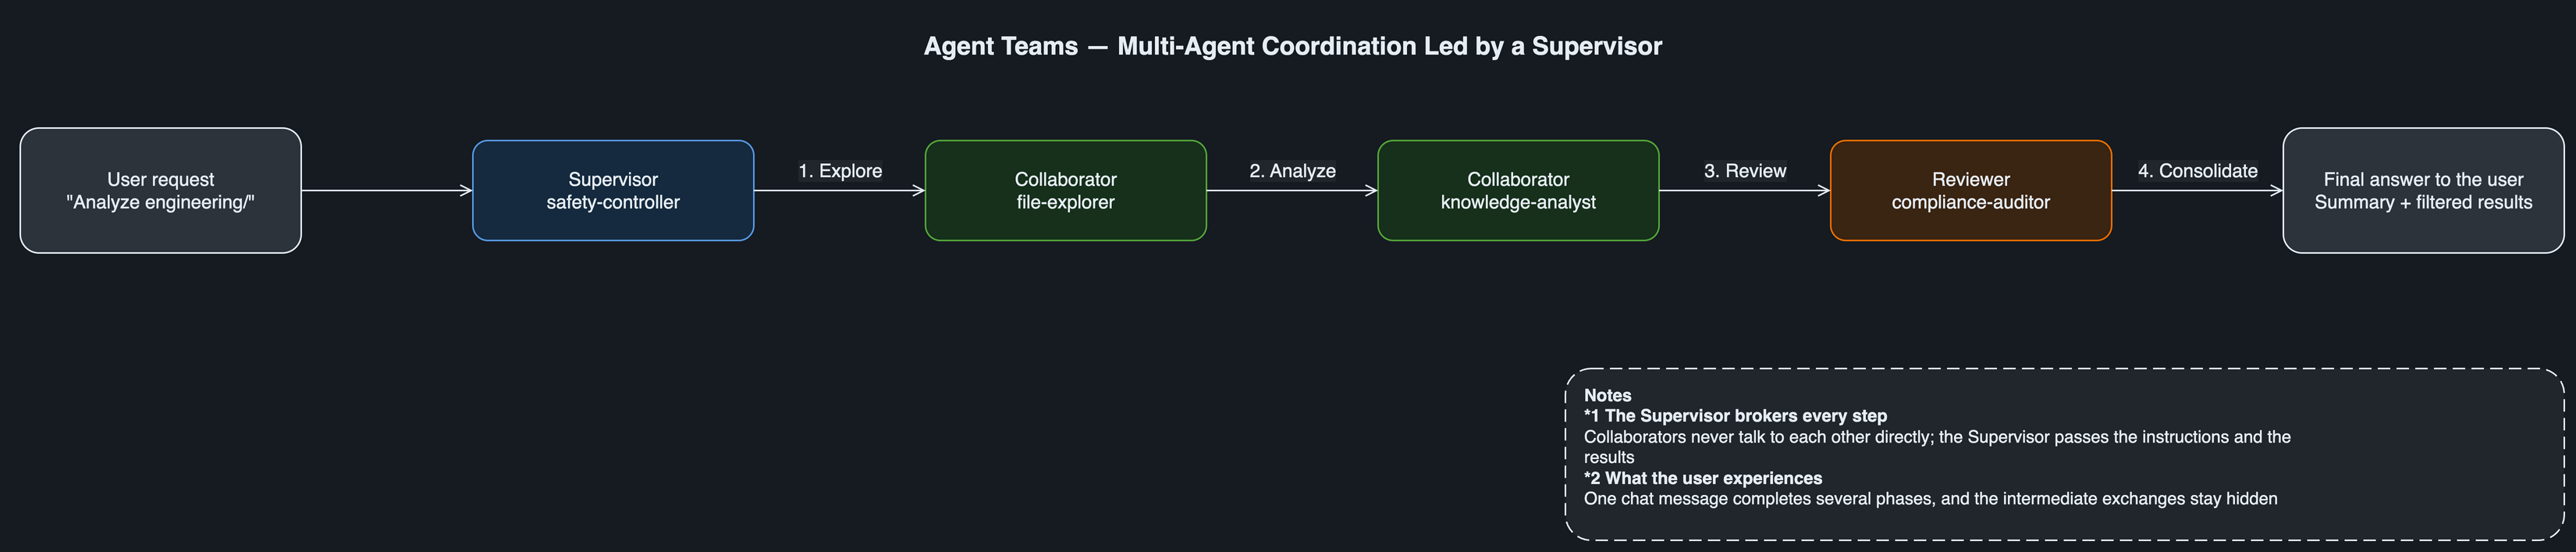Click the Collaborator knowledge-analyst node
This screenshot has width=2576, height=552.
[1518, 190]
